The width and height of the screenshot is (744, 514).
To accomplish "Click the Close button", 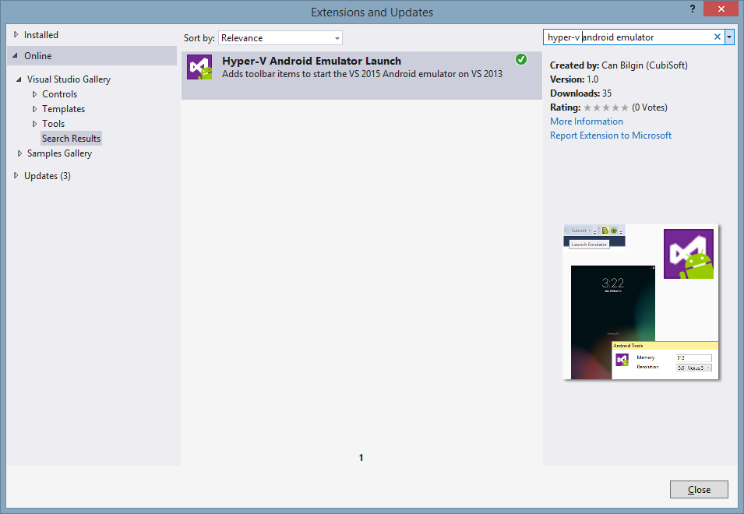I will click(x=699, y=490).
